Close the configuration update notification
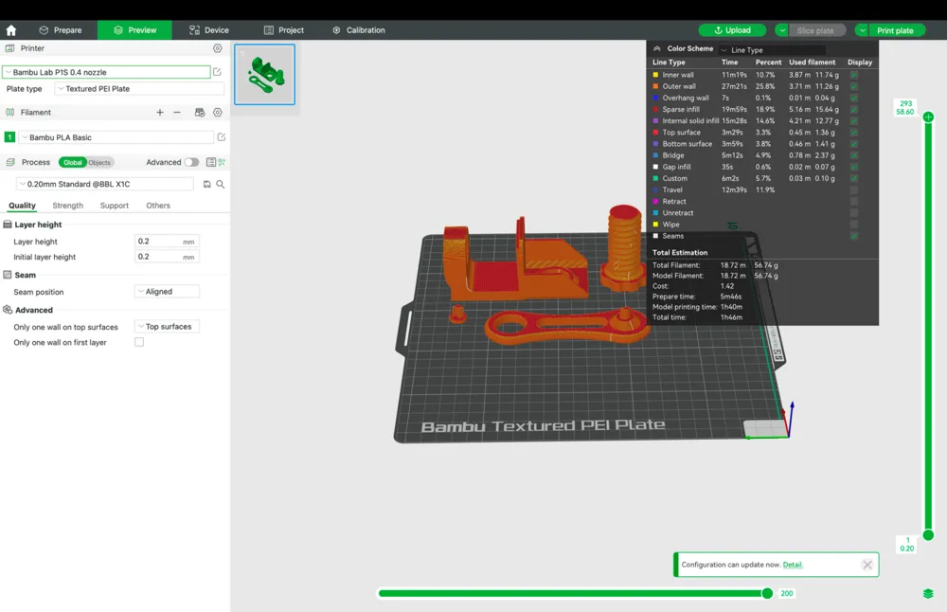The width and height of the screenshot is (947, 612). pyautogui.click(x=867, y=565)
